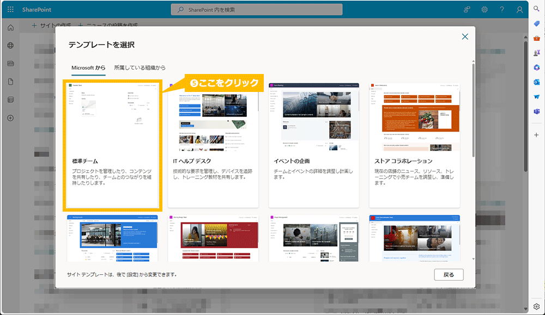Screen dimensions: 545x315
Task: Open the search icon in the right edge sidebar
Action: click(536, 9)
